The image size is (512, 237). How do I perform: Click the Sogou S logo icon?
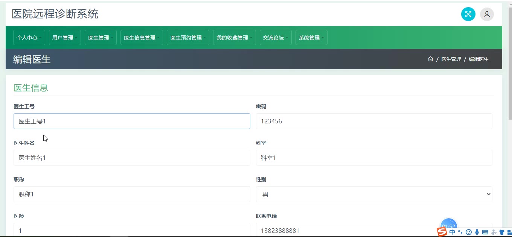(442, 232)
